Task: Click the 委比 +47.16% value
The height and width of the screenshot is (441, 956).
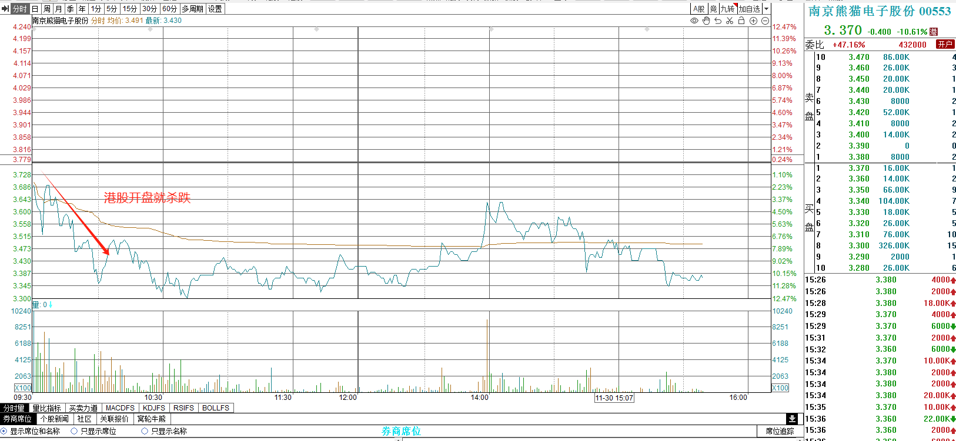Action: [x=849, y=45]
